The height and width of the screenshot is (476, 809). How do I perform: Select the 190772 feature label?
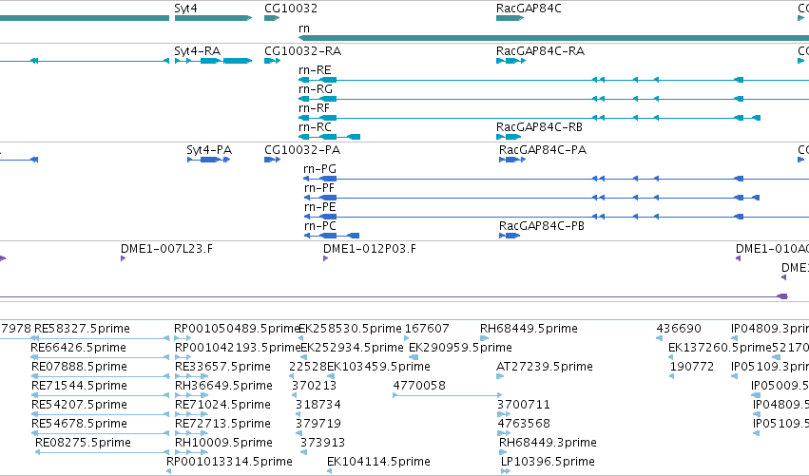(692, 367)
